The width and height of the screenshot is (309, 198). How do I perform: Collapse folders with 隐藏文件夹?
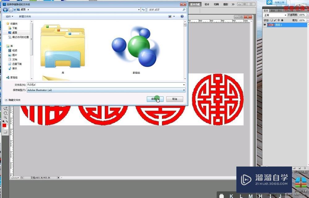13,100
